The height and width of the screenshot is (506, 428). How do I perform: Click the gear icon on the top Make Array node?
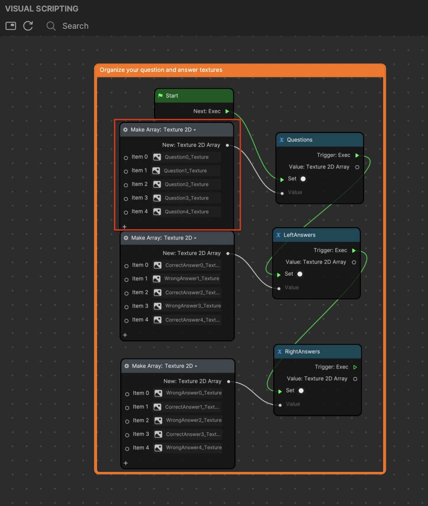tap(126, 130)
